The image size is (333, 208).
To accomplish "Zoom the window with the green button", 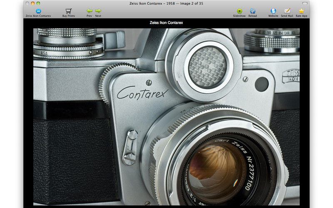I will click(x=38, y=3).
